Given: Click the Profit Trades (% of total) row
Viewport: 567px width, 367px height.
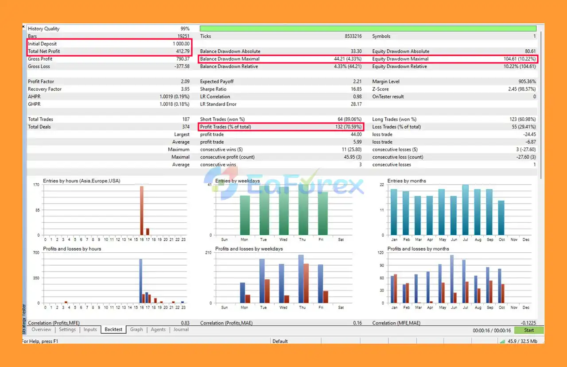Looking at the screenshot, I should tap(281, 127).
